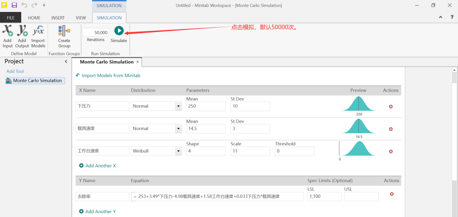Click the Undo arrow in quick access

coord(24,5)
